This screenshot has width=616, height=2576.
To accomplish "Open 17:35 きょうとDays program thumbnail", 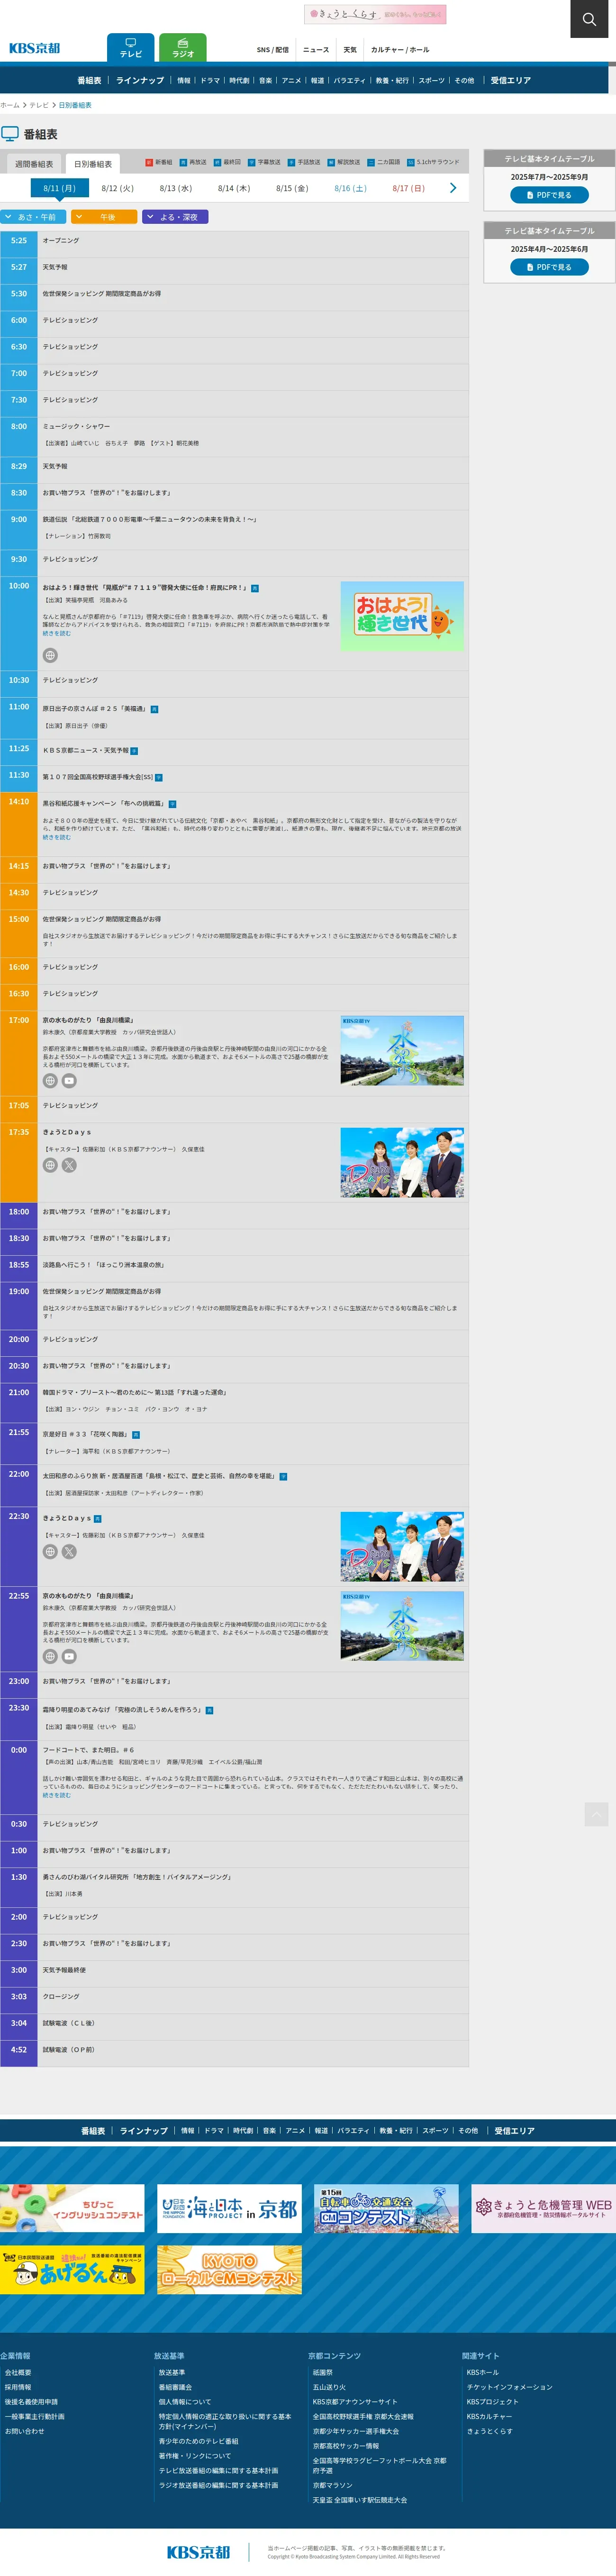I will click(x=402, y=1163).
